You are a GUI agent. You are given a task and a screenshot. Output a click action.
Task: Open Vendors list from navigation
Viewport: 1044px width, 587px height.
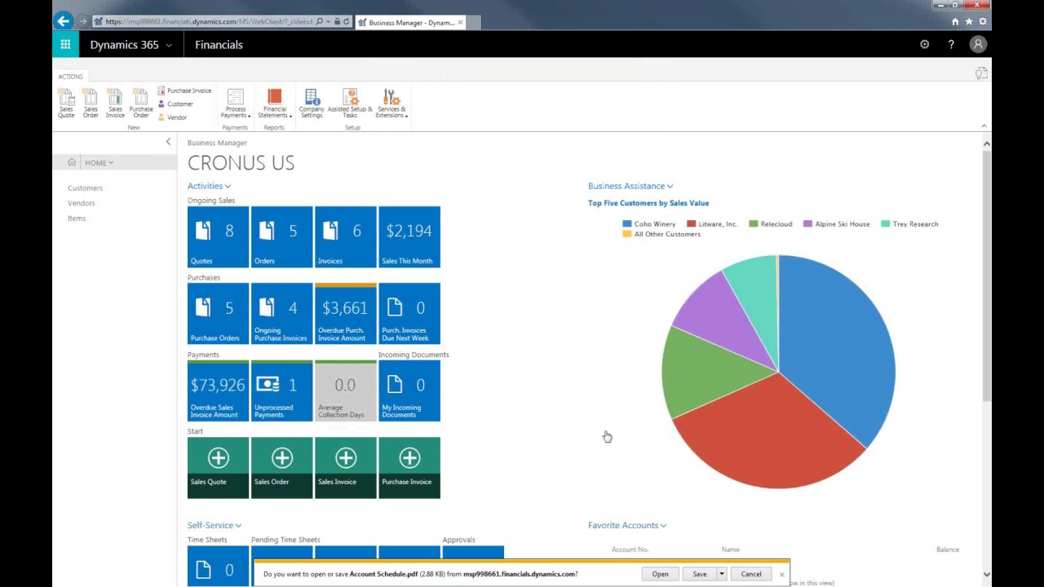81,203
